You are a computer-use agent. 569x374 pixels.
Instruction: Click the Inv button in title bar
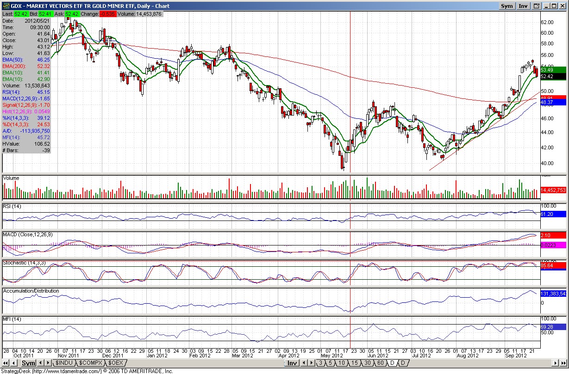[x=523, y=6]
